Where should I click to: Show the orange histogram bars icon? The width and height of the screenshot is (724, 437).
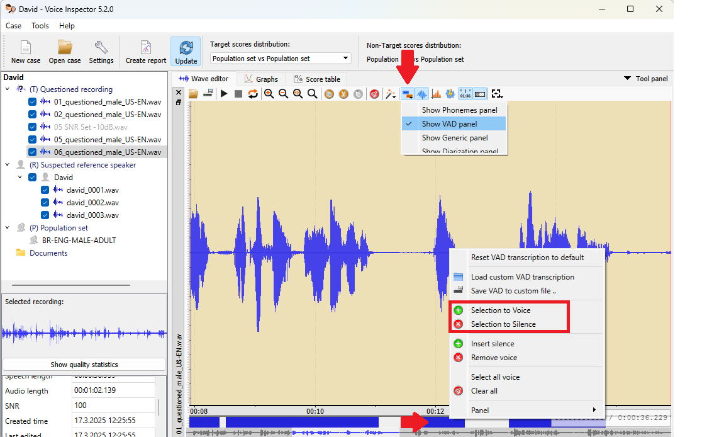point(436,94)
